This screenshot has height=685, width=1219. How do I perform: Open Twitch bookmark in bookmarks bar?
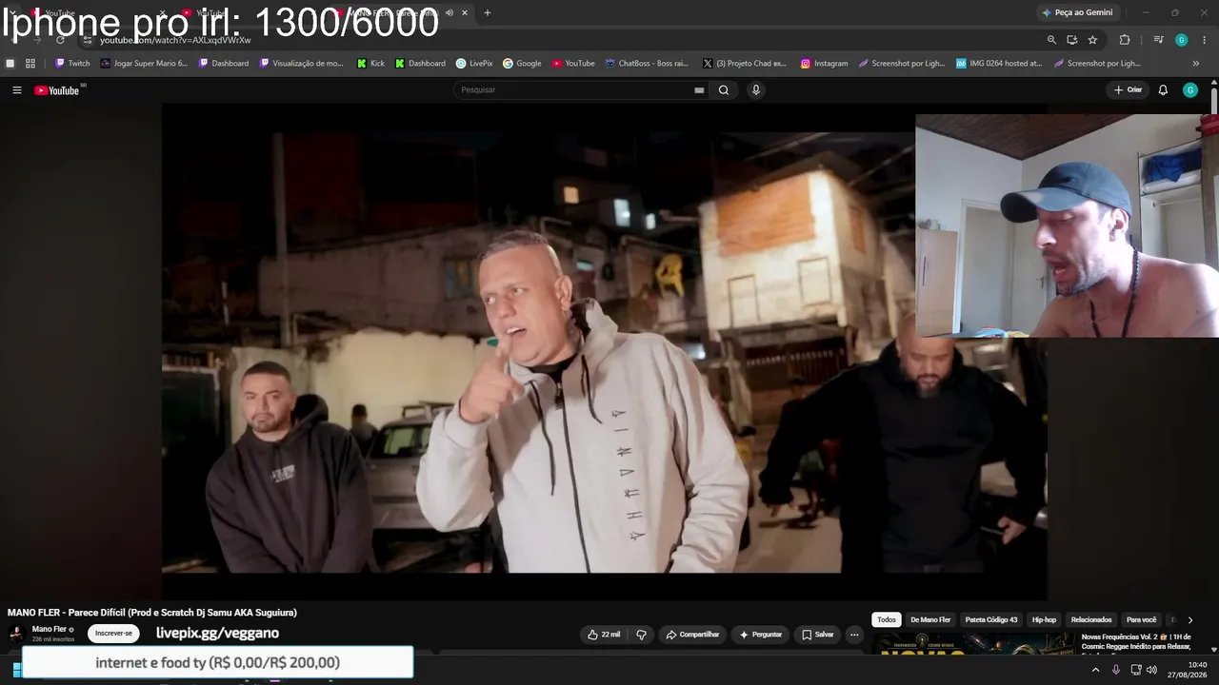tap(72, 64)
